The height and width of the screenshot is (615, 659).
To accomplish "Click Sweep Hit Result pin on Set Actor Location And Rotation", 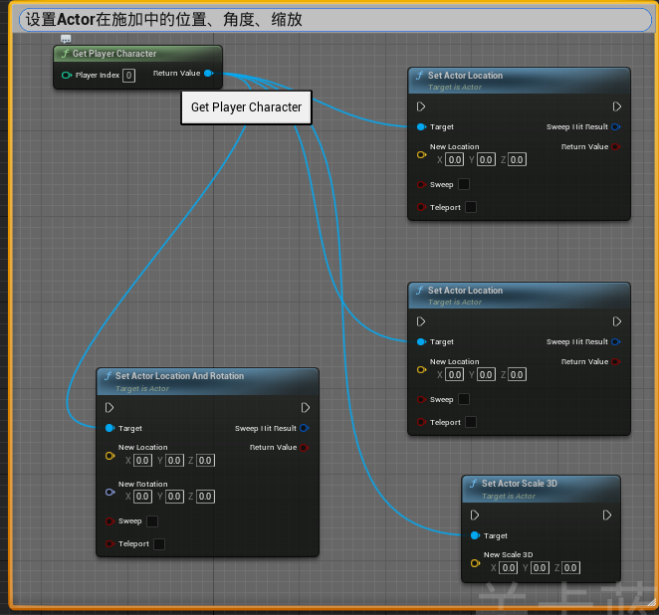I will coord(304,428).
